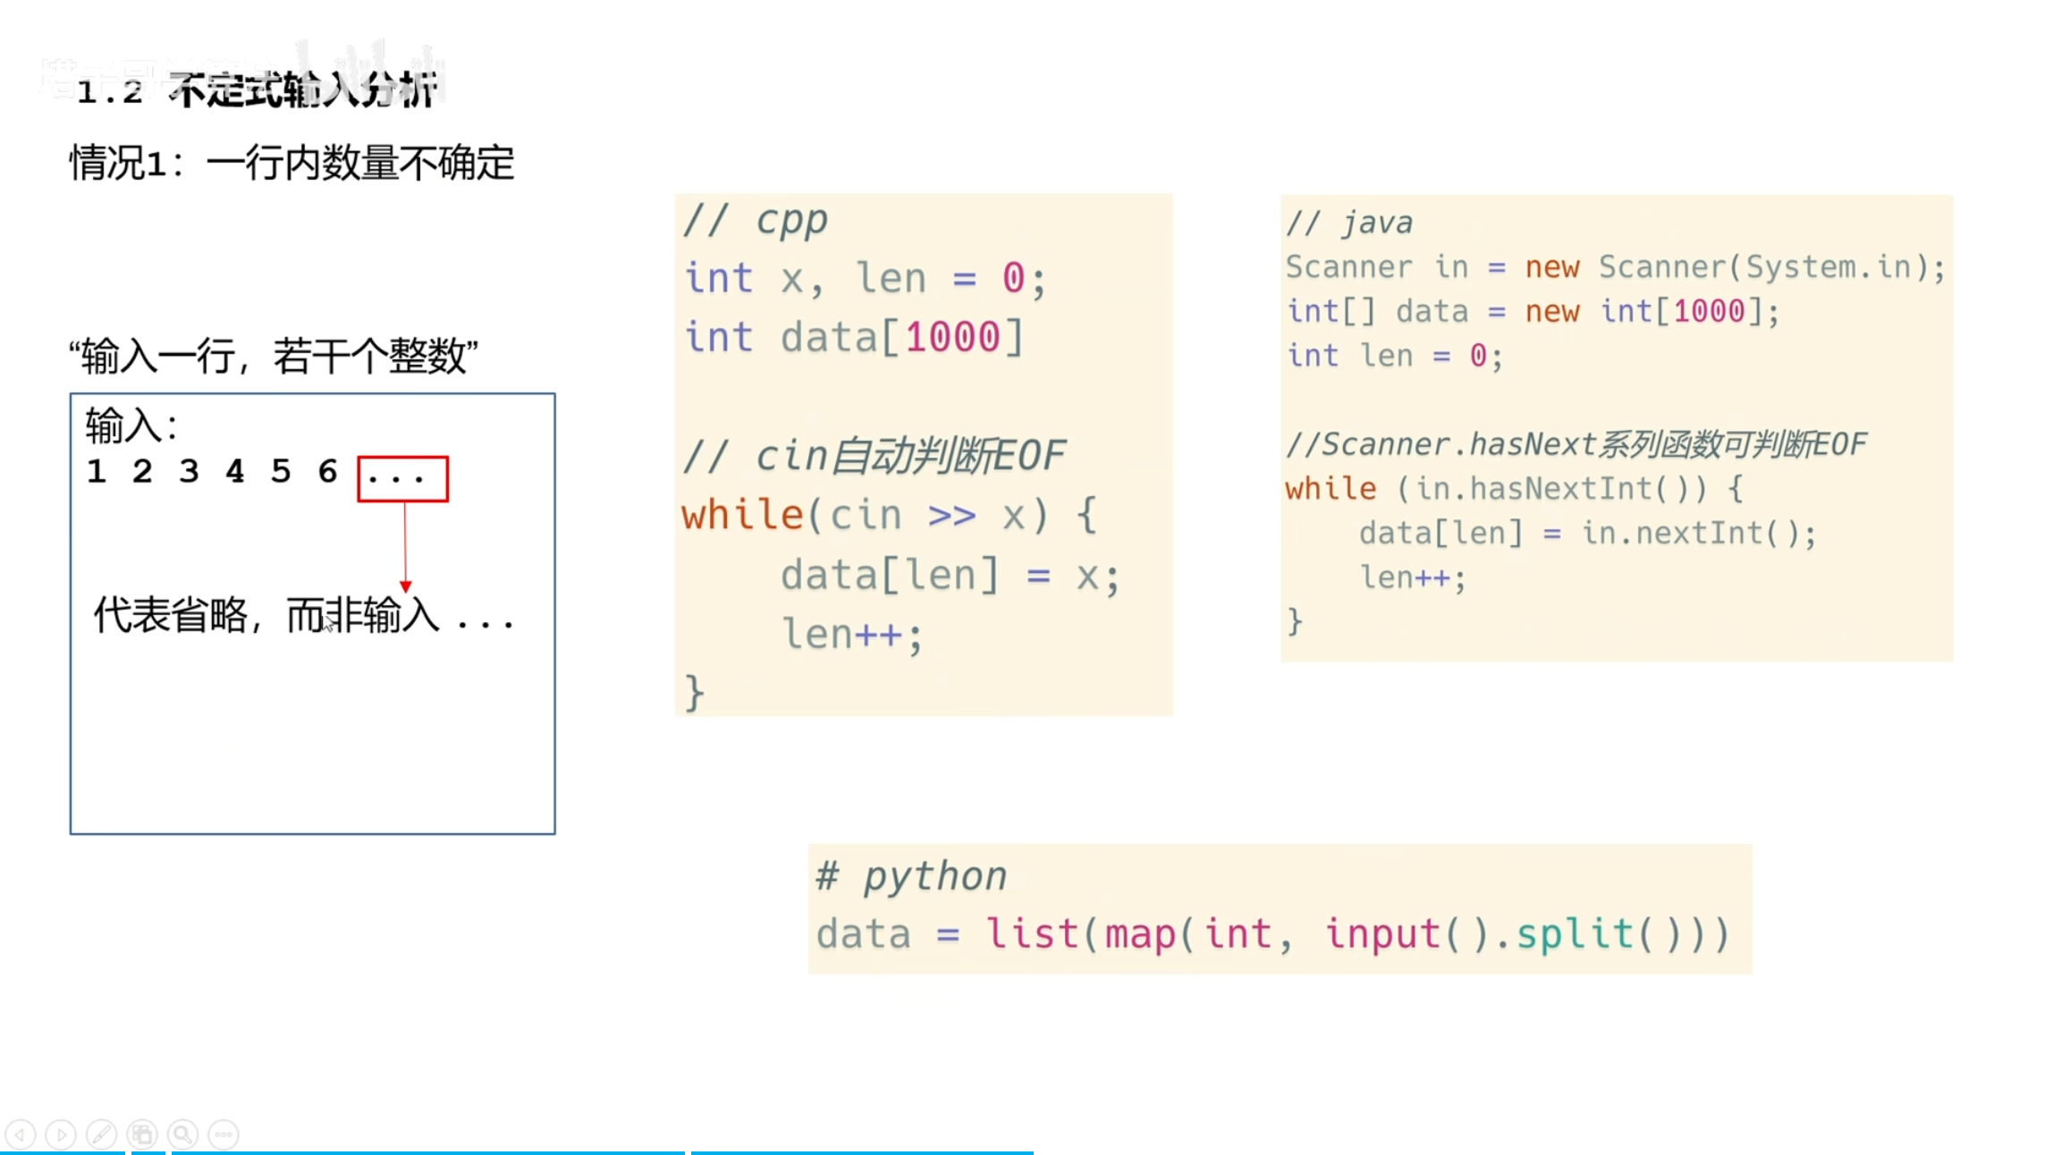This screenshot has width=2053, height=1155.
Task: Activate the zoom magnifier tool
Action: [183, 1135]
